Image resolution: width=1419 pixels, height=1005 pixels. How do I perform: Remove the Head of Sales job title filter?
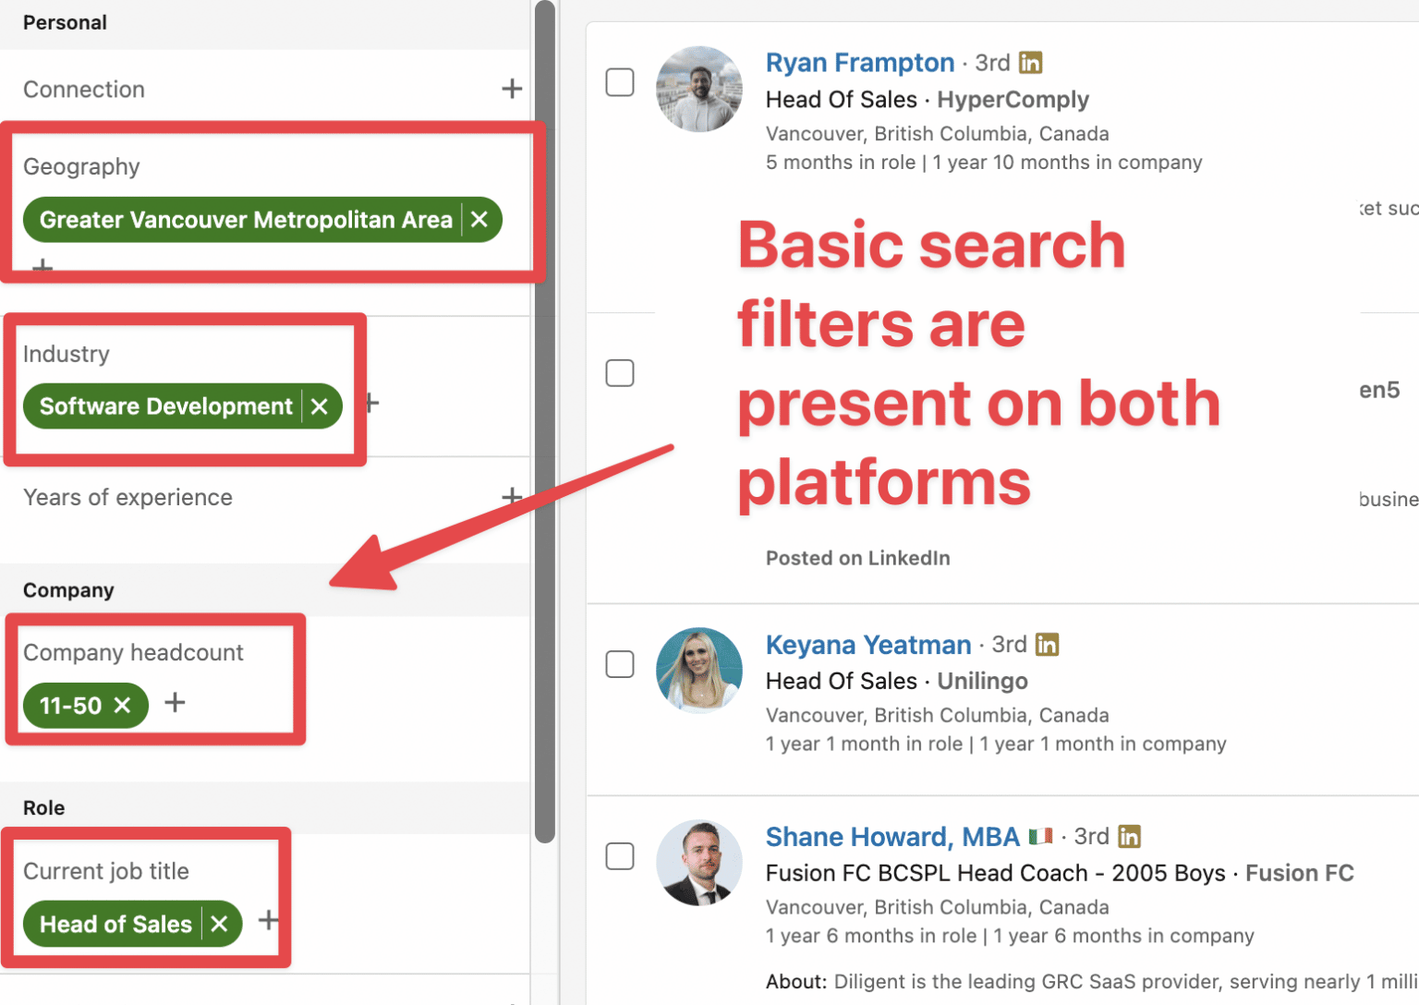[x=219, y=923]
